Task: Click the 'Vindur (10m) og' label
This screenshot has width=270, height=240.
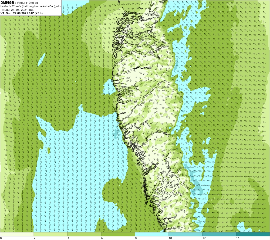Action: 28,3
